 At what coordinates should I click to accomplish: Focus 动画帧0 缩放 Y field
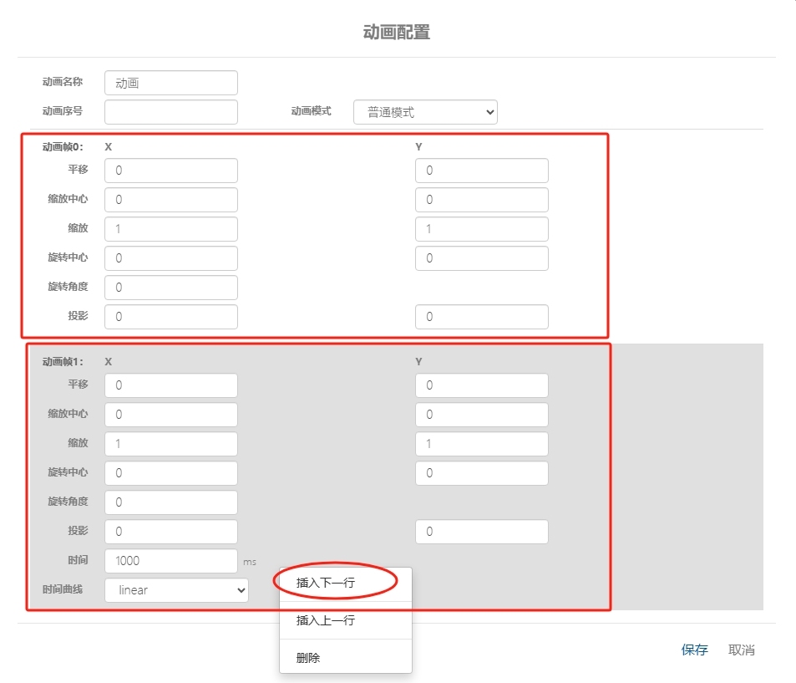(481, 229)
